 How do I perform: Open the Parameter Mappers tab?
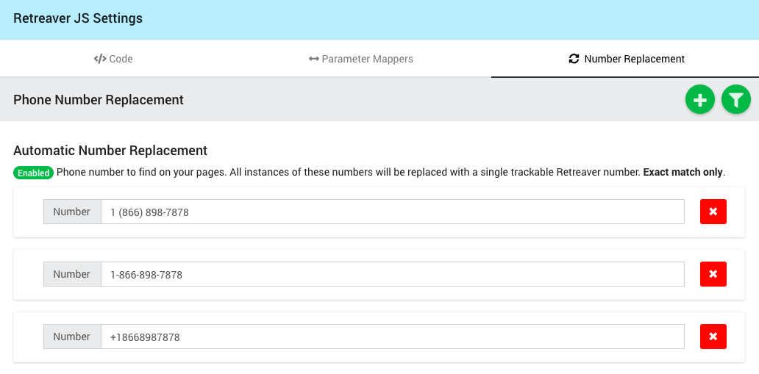[x=360, y=59]
